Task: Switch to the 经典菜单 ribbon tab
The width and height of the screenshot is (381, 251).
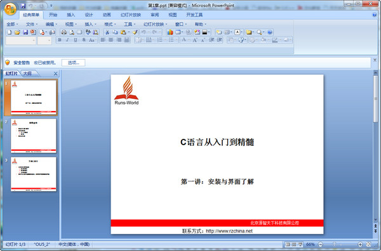Action: 31,15
